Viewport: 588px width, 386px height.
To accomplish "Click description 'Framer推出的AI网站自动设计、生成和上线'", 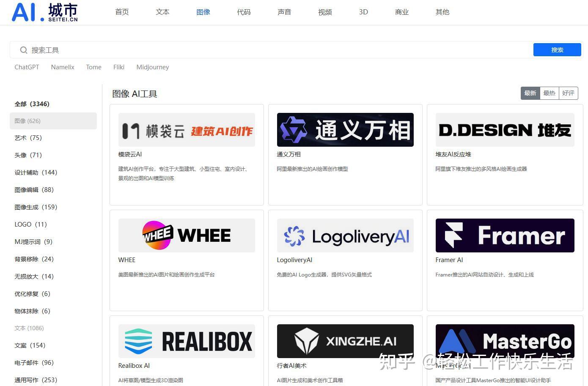I will click(x=485, y=275).
